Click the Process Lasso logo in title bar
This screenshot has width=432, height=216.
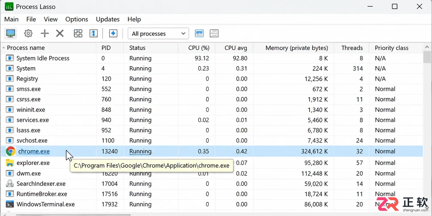tap(9, 7)
